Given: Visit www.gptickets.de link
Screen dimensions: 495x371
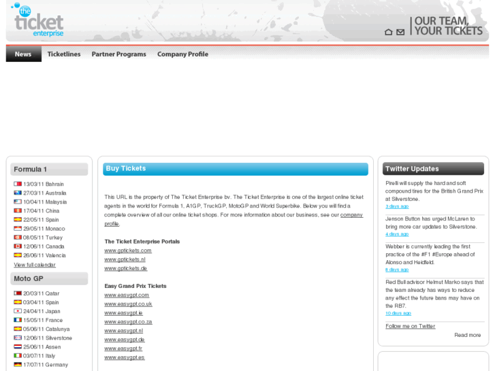Looking at the screenshot, I should (126, 268).
